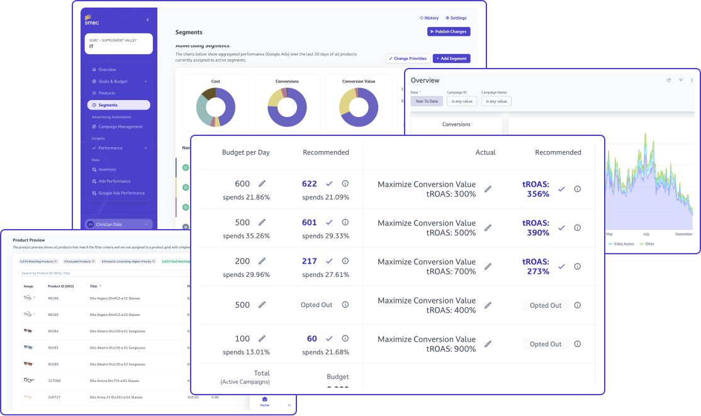Click Publish Changes button
701x416 pixels.
click(x=448, y=31)
